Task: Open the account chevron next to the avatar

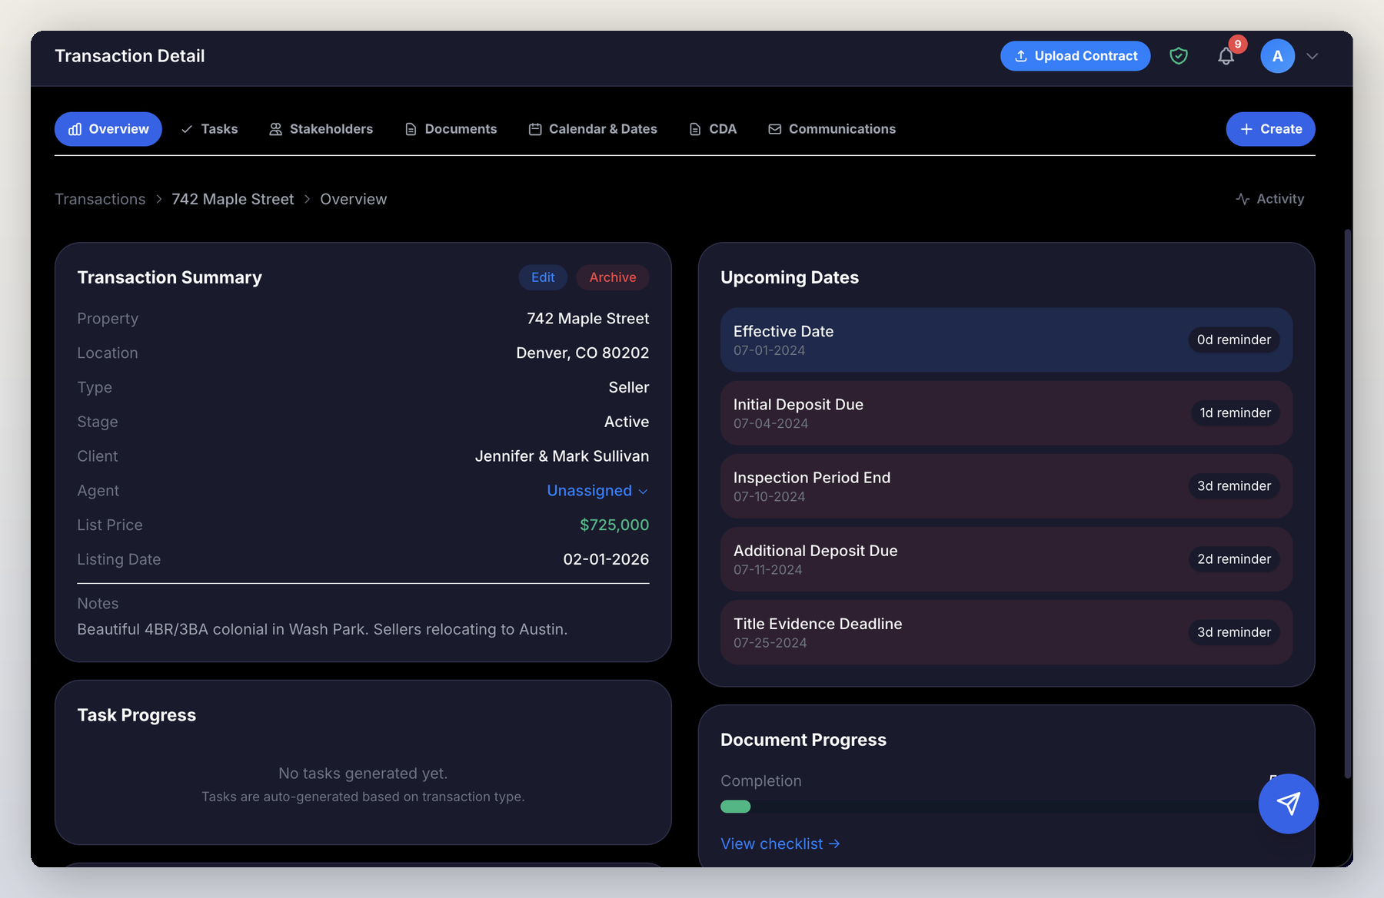Action: click(x=1312, y=56)
